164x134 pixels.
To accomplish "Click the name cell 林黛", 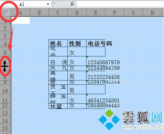I will tap(58, 106).
